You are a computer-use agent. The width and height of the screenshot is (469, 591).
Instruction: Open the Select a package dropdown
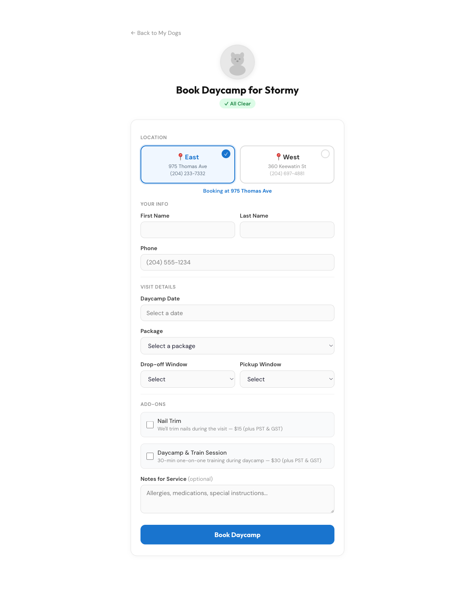(x=237, y=346)
